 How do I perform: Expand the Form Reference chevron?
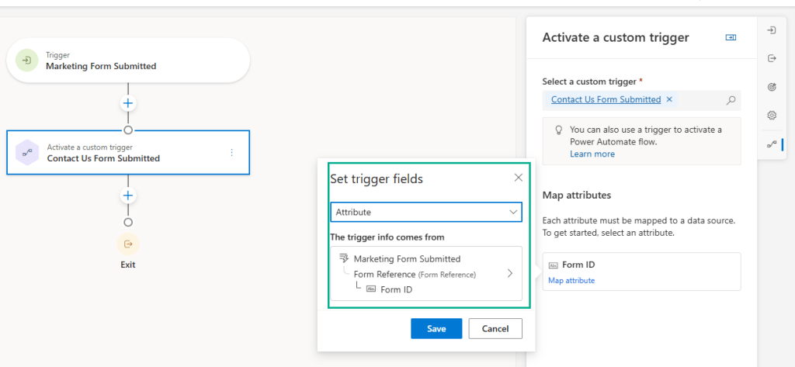coord(510,273)
